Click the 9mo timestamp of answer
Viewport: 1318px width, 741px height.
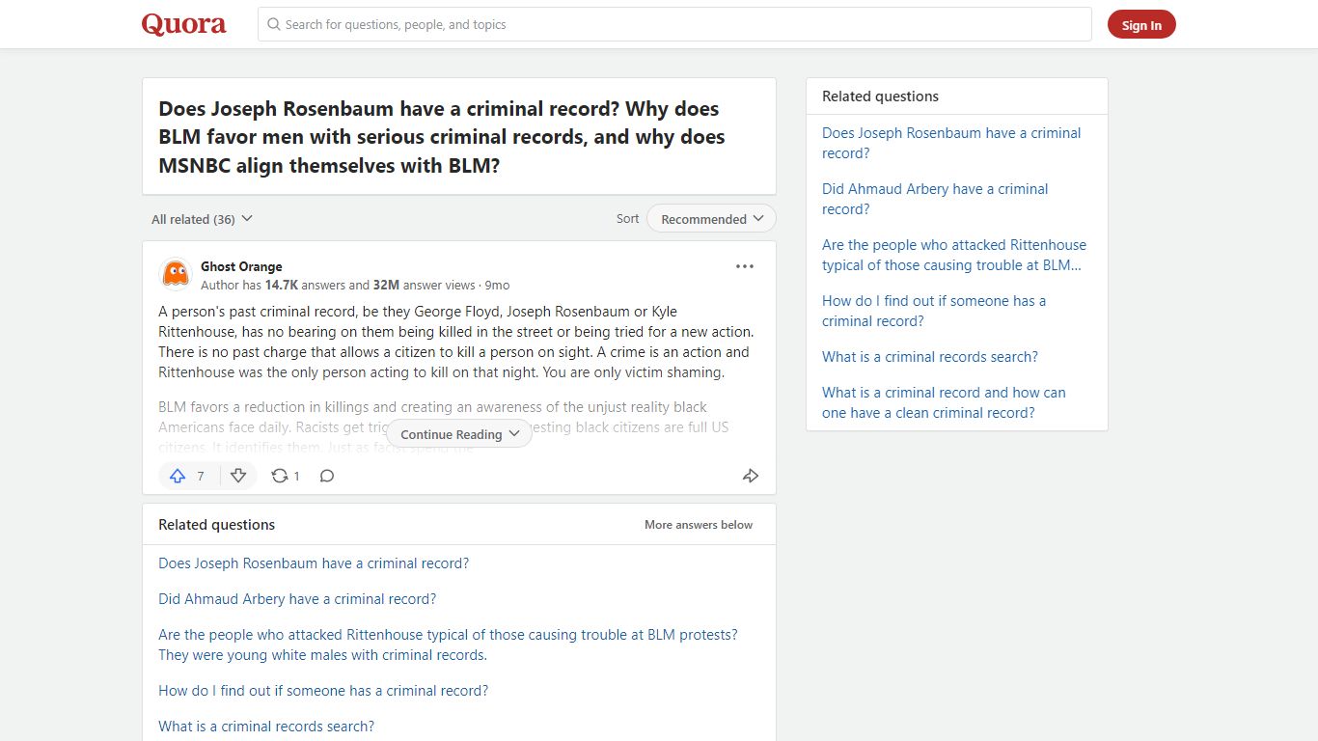pos(497,286)
